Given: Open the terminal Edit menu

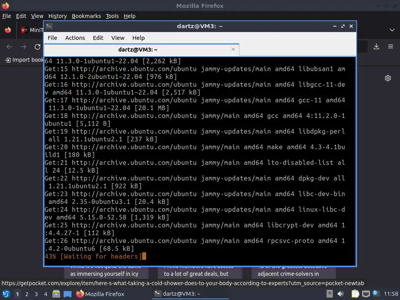Looking at the screenshot, I should pos(98,38).
